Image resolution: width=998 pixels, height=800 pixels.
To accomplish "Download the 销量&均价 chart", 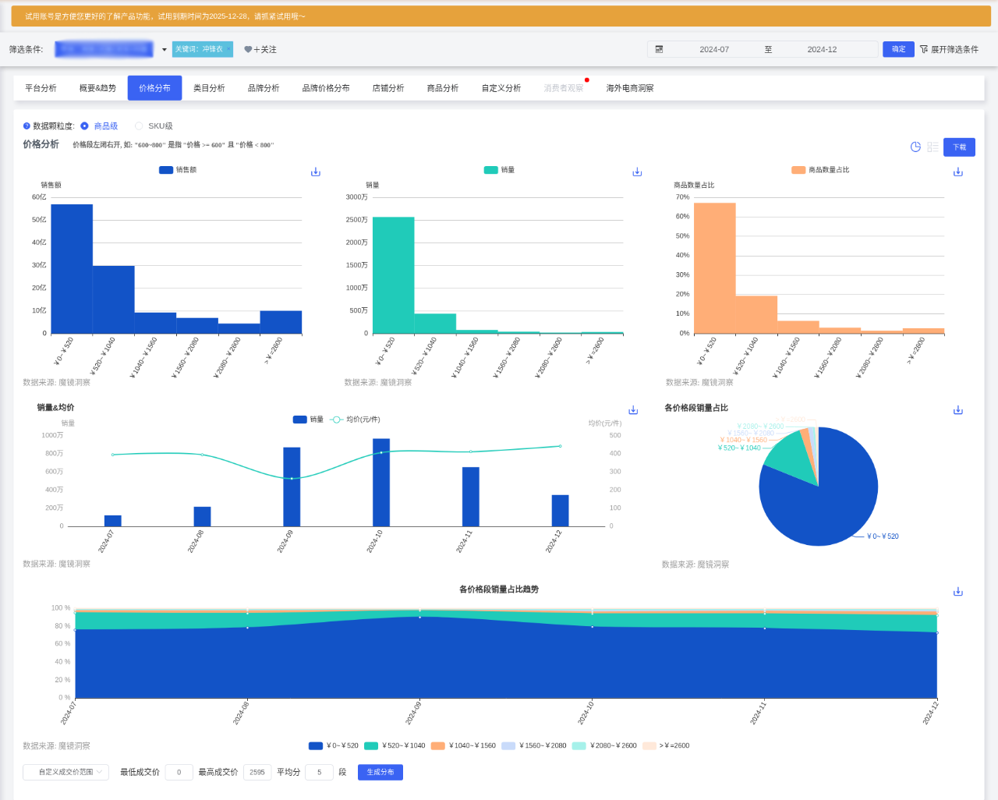I will tap(633, 410).
